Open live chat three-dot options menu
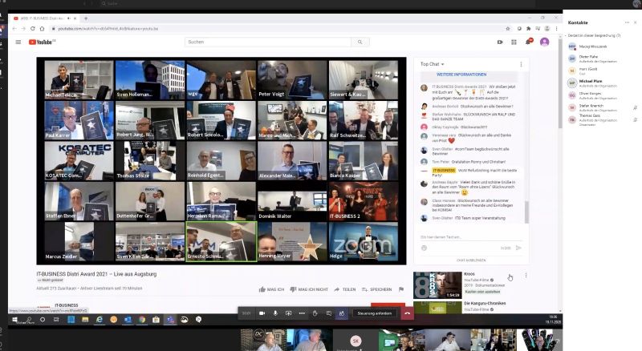Image resolution: width=642 pixels, height=351 pixels. pos(521,64)
